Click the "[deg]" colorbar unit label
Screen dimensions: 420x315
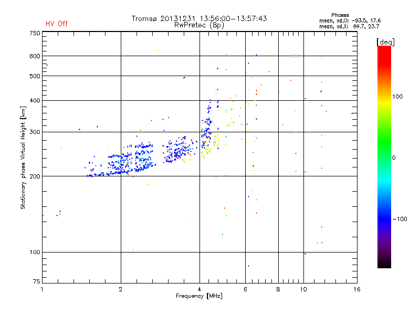[x=385, y=42]
